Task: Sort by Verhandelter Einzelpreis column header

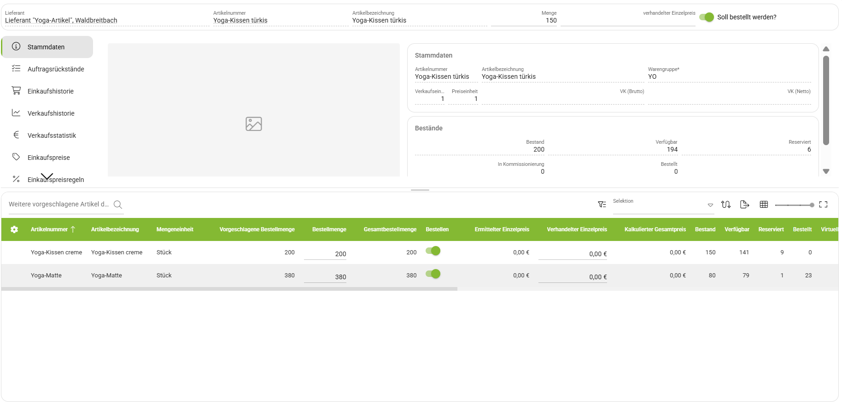Action: (577, 229)
